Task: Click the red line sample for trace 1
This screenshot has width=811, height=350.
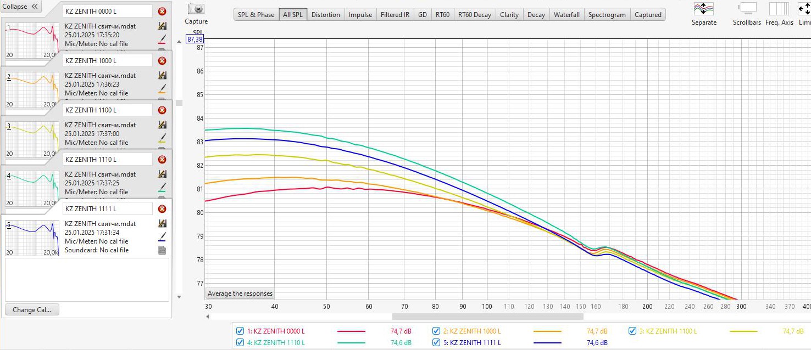Action: pyautogui.click(x=351, y=331)
